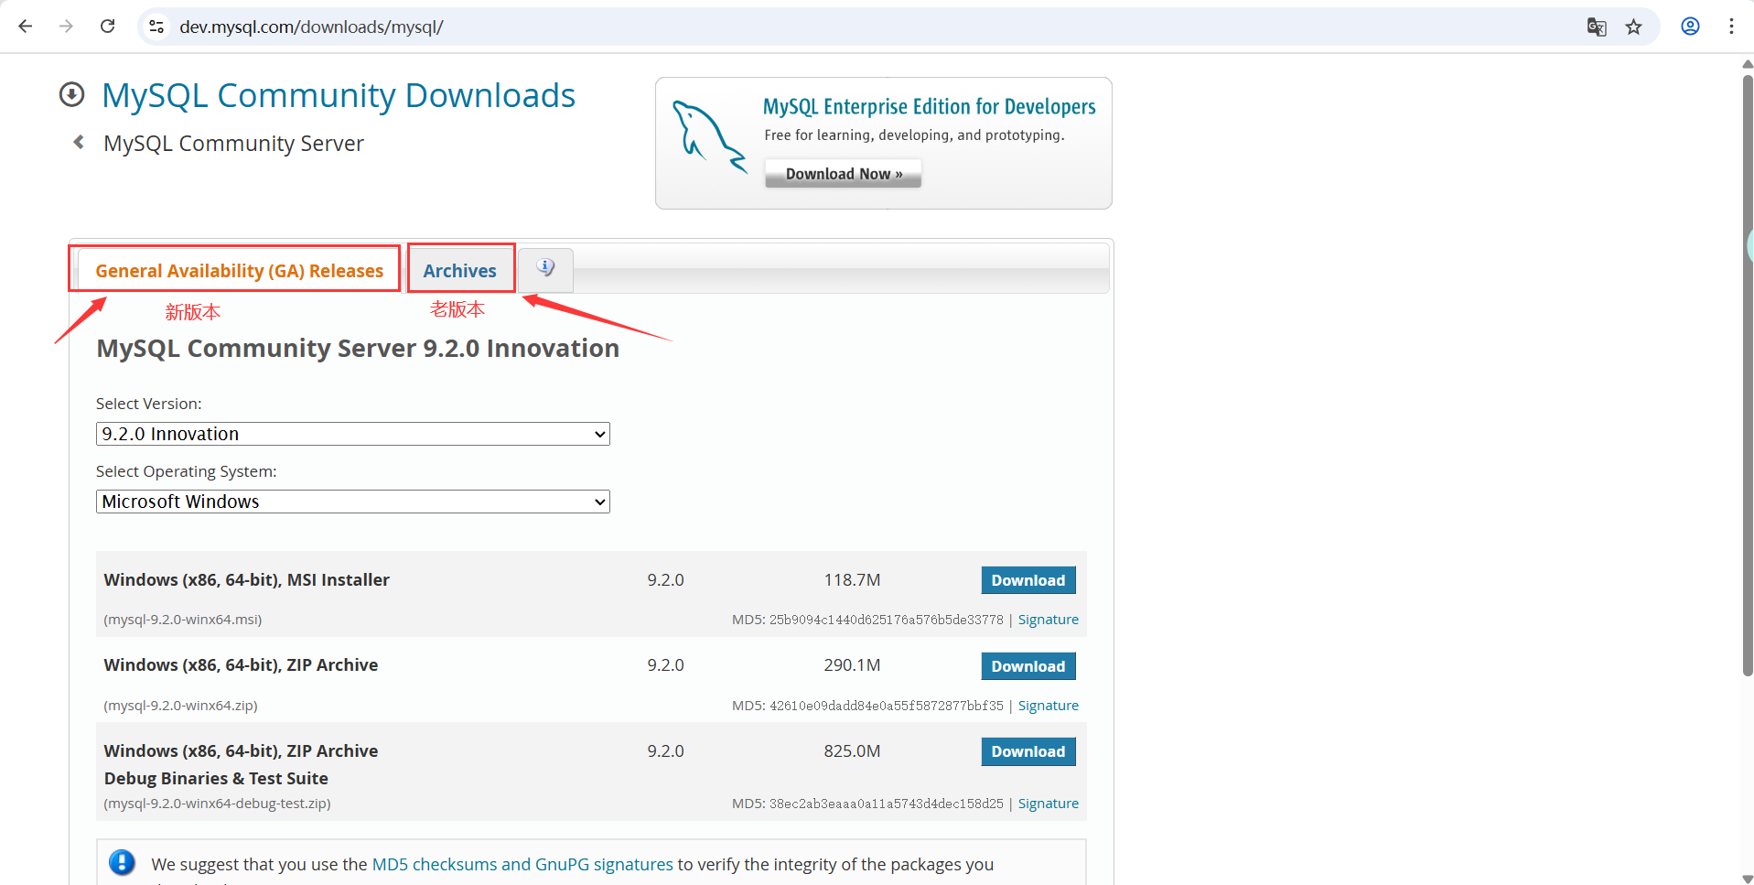Open the information tab icon
The image size is (1754, 885).
[x=546, y=268]
